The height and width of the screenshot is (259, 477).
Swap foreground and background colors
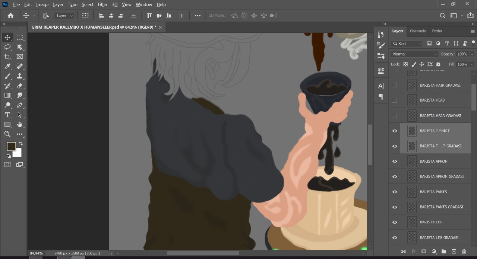20,144
